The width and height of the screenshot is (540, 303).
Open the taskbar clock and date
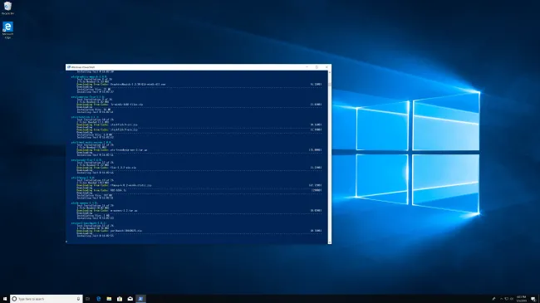point(522,299)
